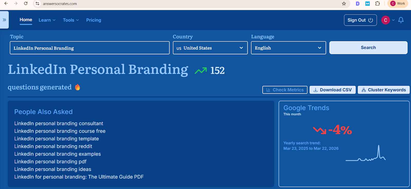Screen dimensions: 411x189
Task: Click the yearly search trend sparkline
Action: [366, 153]
